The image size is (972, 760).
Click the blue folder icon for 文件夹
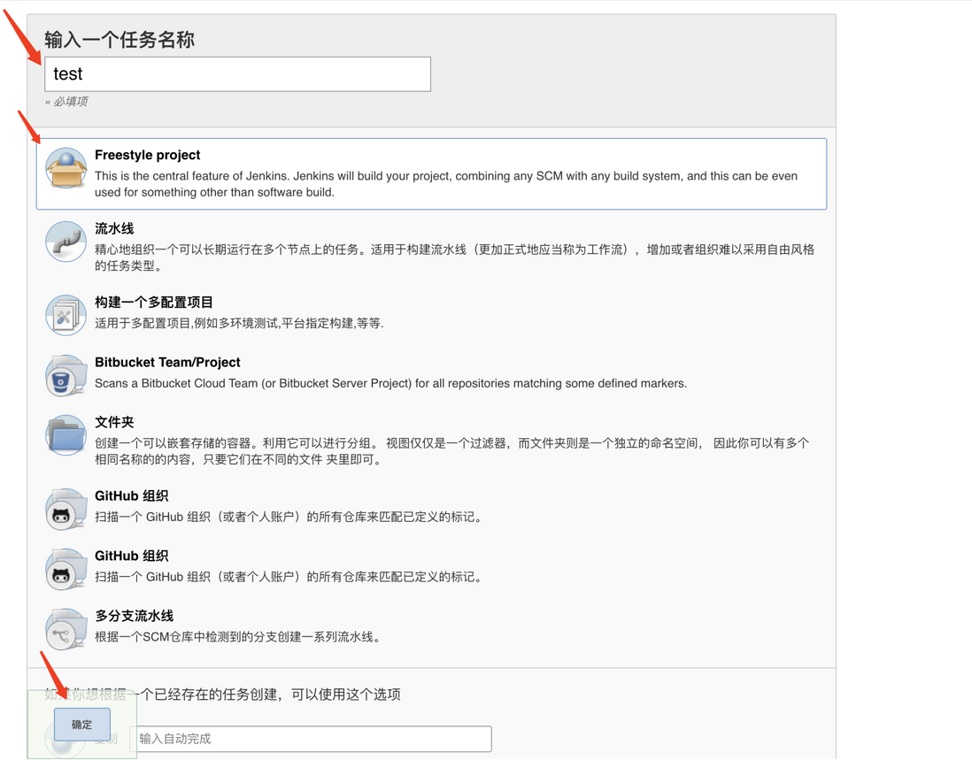(66, 435)
